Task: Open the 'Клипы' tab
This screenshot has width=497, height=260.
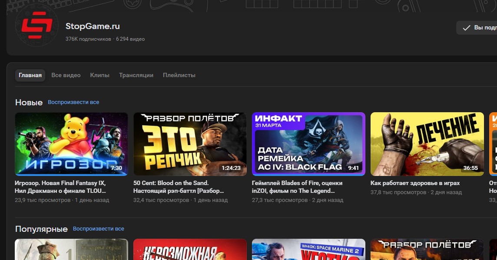Action: 99,75
